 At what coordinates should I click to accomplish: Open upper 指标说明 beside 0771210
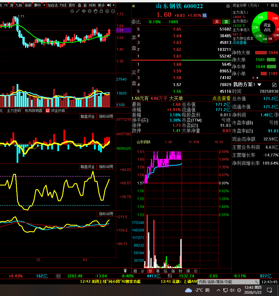[x=106, y=116]
